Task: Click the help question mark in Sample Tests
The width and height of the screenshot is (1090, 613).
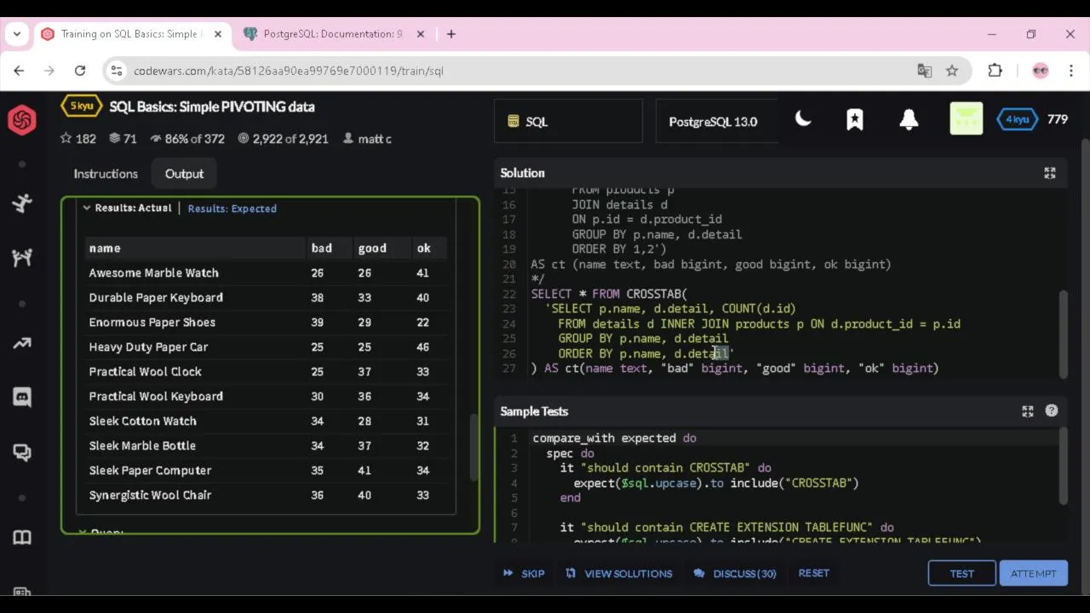Action: tap(1052, 410)
